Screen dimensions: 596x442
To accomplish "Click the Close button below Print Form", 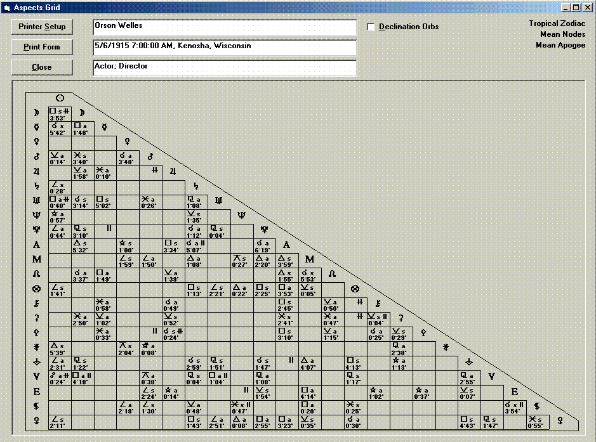I will (x=42, y=67).
